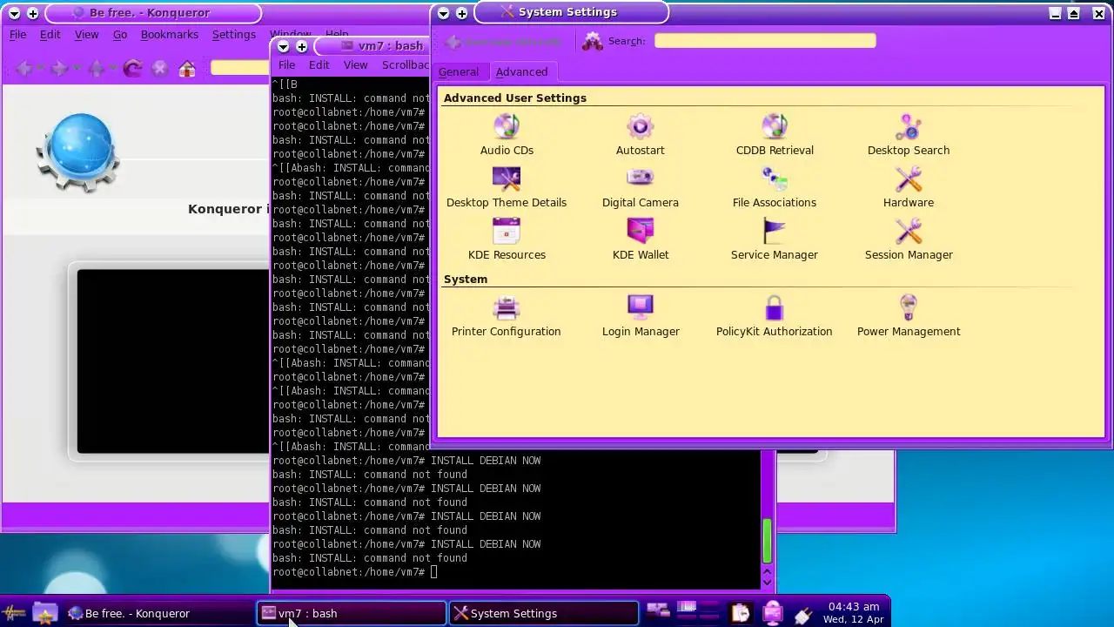Open the Hardware settings icon
The width and height of the screenshot is (1114, 627).
click(x=908, y=187)
